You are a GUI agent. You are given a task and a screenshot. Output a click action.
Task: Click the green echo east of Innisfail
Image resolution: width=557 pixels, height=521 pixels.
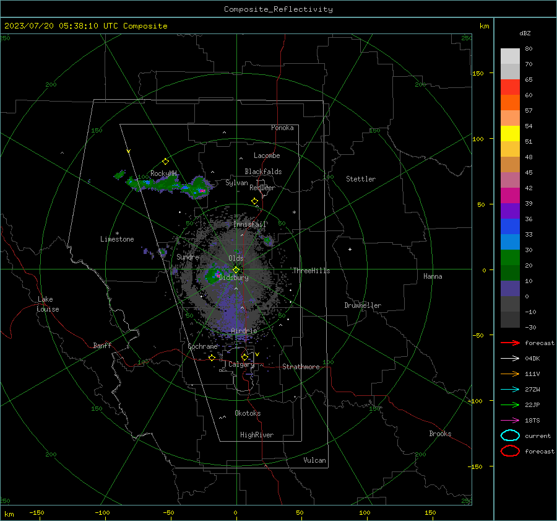click(x=267, y=240)
